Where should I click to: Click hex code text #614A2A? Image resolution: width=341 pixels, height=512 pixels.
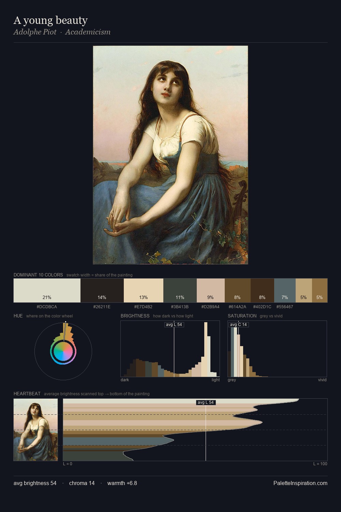[238, 307]
